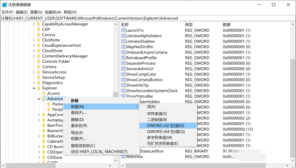Screen dimensions: 296x168
Task: Click 复制项名称(C) in the context menu
Action: (x=101, y=146)
